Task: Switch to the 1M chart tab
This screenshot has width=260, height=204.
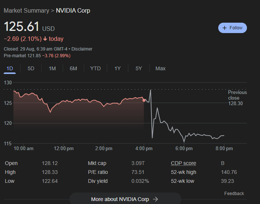Action: 52,68
